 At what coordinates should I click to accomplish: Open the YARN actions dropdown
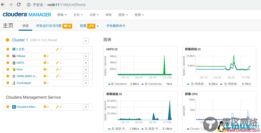click(x=86, y=76)
